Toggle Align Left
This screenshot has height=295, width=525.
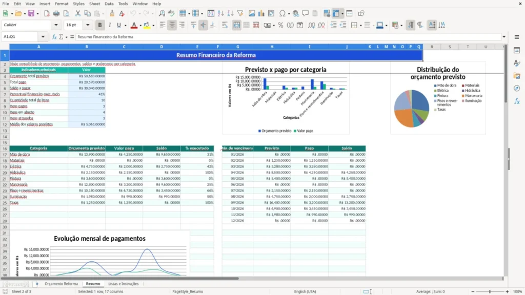163,25
